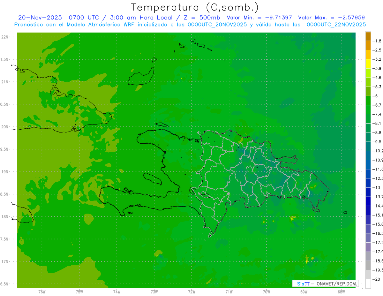
Task: Select the date text "20-Nov-2025"
Action: 40,18
